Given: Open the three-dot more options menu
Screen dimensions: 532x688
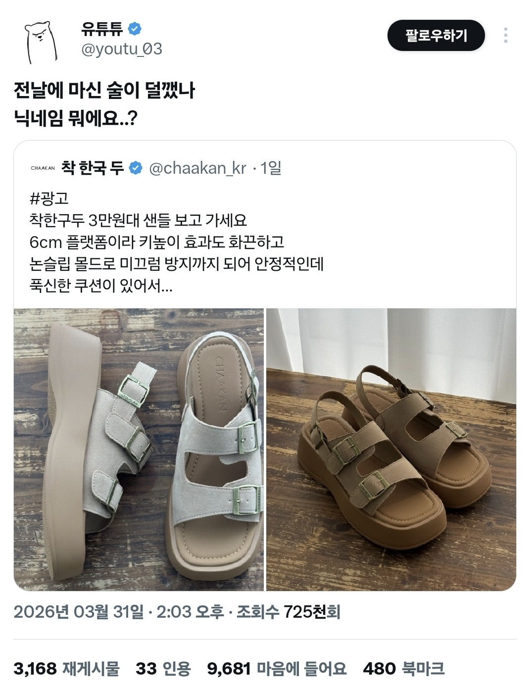Looking at the screenshot, I should coord(505,36).
